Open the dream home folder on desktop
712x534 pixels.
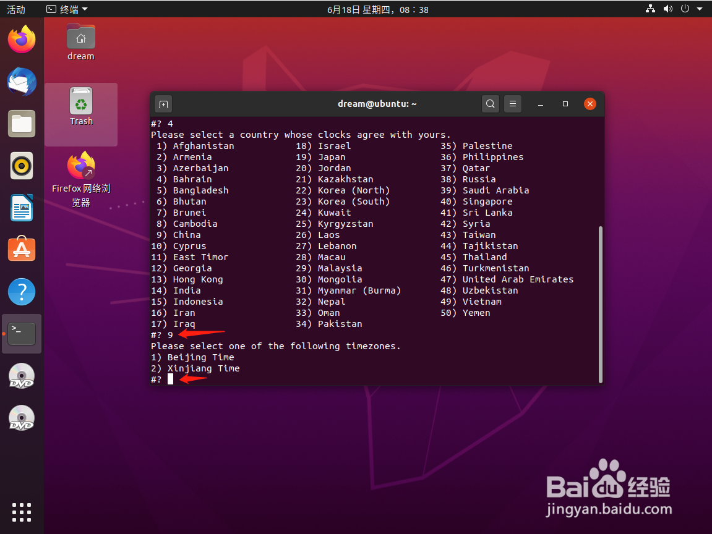tap(81, 42)
